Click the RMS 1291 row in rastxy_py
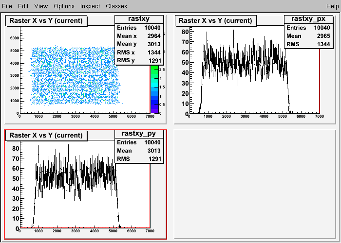The height and width of the screenshot is (243, 341). [139, 159]
